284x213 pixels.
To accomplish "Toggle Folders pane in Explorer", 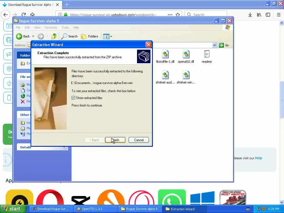I will [x=90, y=36].
